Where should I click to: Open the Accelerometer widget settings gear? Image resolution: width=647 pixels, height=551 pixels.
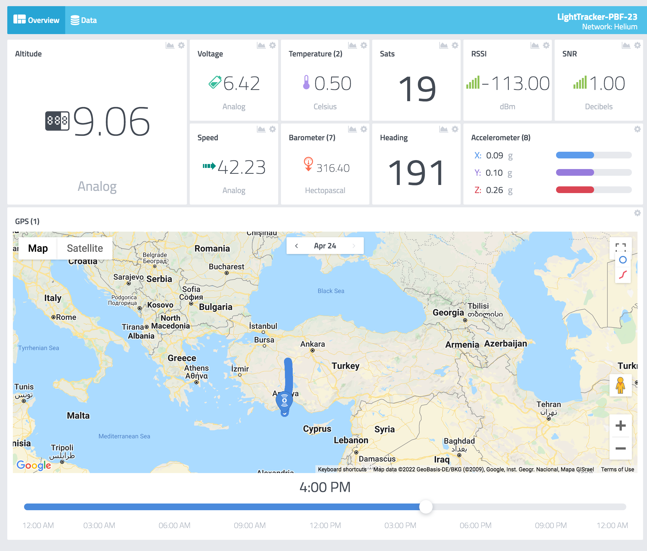(x=637, y=129)
